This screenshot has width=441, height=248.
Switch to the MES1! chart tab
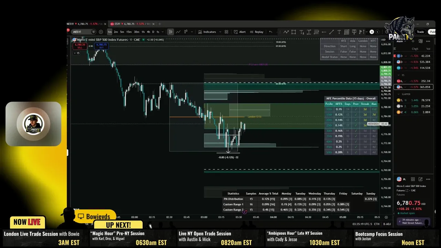point(84,24)
